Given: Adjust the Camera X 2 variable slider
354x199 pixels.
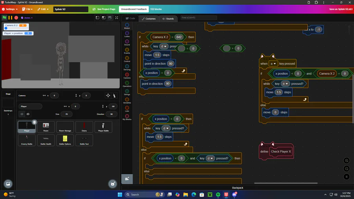Looking at the screenshot, I should [x=16, y=28].
